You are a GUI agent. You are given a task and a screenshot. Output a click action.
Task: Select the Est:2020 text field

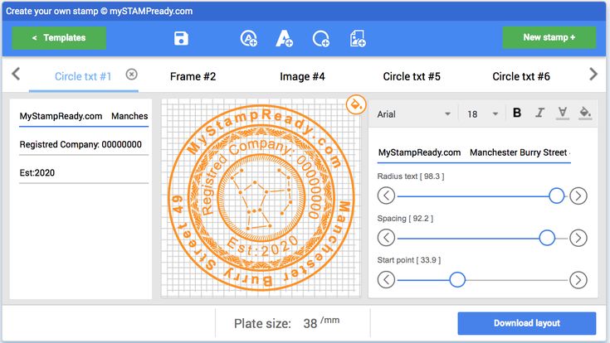point(84,173)
